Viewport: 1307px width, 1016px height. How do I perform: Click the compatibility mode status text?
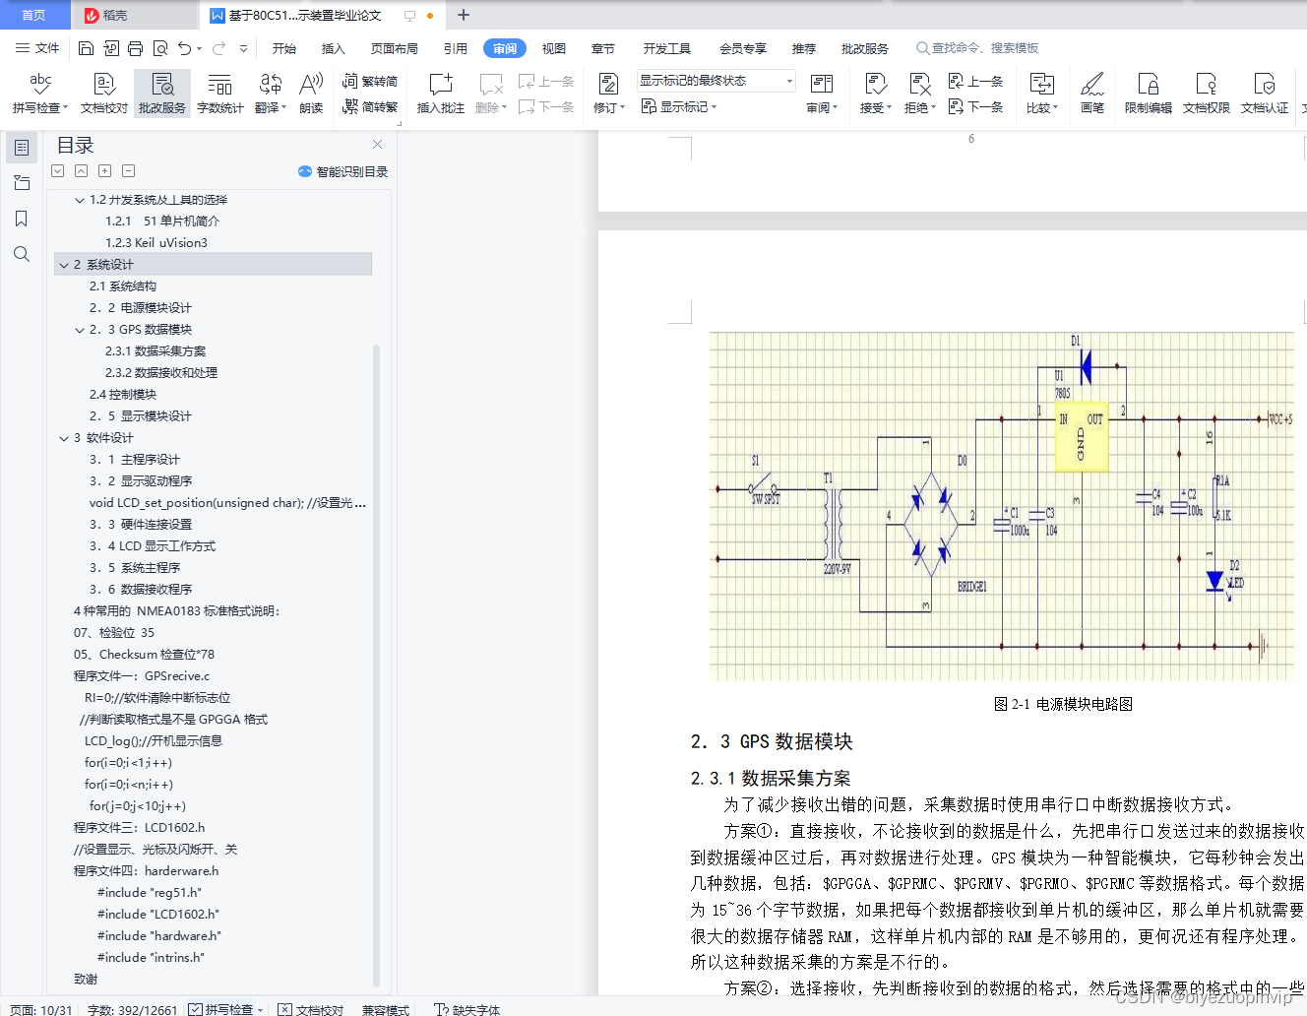(x=386, y=1009)
